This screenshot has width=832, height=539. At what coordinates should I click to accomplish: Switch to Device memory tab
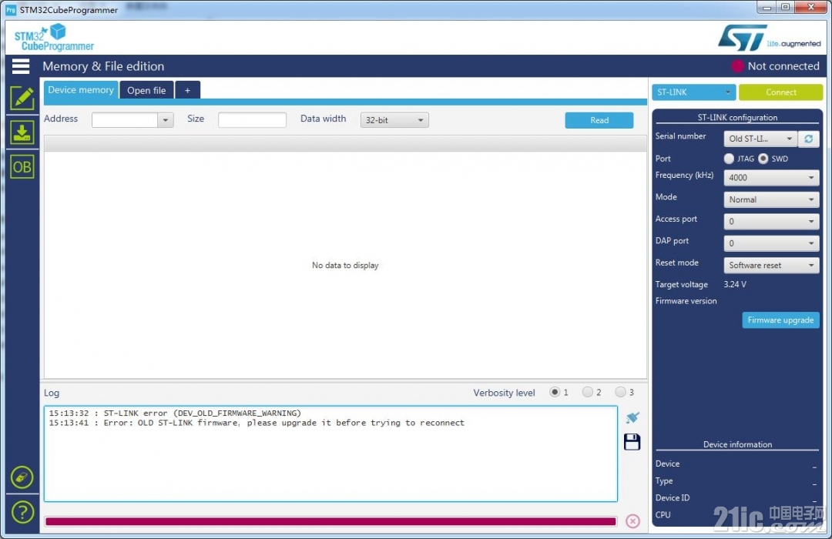coord(81,90)
